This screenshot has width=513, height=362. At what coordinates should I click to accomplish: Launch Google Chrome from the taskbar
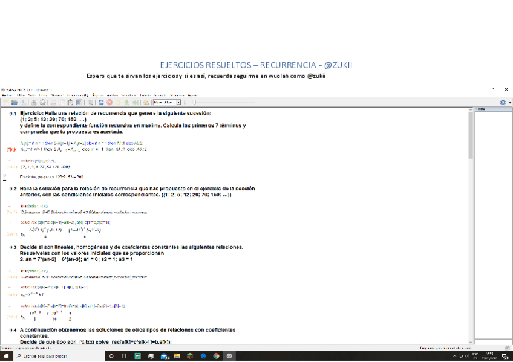click(216, 356)
